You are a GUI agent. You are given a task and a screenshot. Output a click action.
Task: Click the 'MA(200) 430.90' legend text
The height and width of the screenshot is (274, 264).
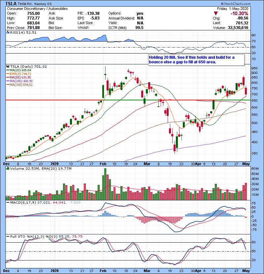click(21, 81)
